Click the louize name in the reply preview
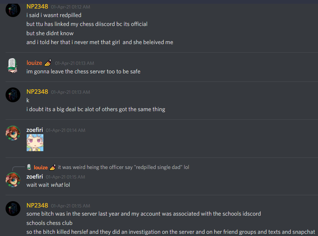The height and width of the screenshot is (236, 318). [40, 167]
